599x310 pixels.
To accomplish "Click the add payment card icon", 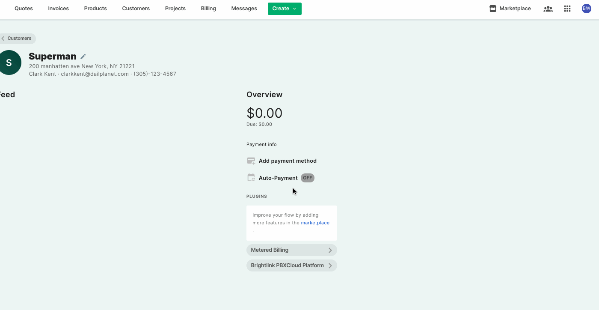I will (x=251, y=161).
